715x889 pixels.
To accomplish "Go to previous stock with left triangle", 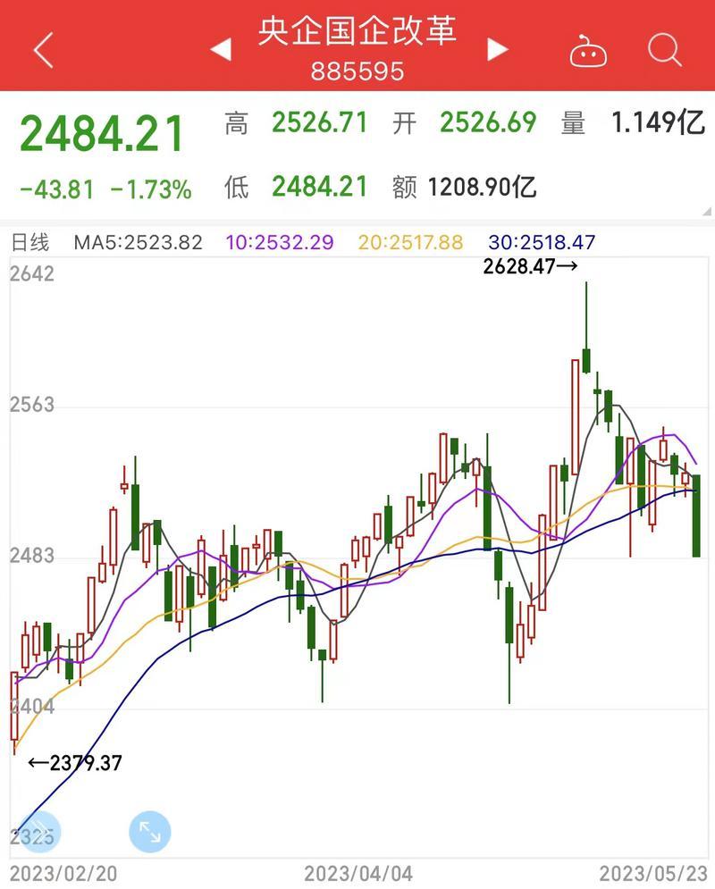I will click(x=221, y=50).
